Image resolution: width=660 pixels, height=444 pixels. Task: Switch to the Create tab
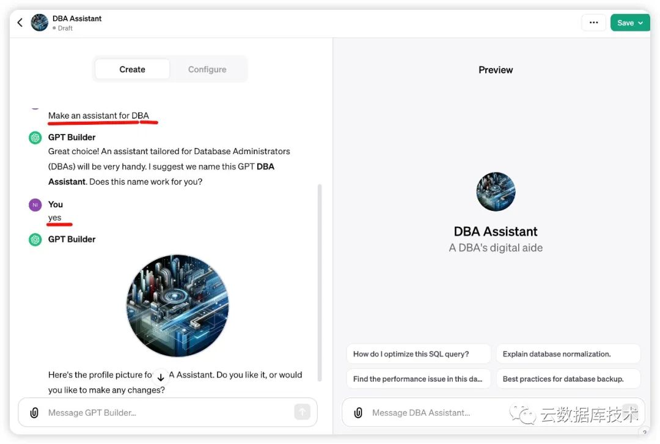click(132, 70)
